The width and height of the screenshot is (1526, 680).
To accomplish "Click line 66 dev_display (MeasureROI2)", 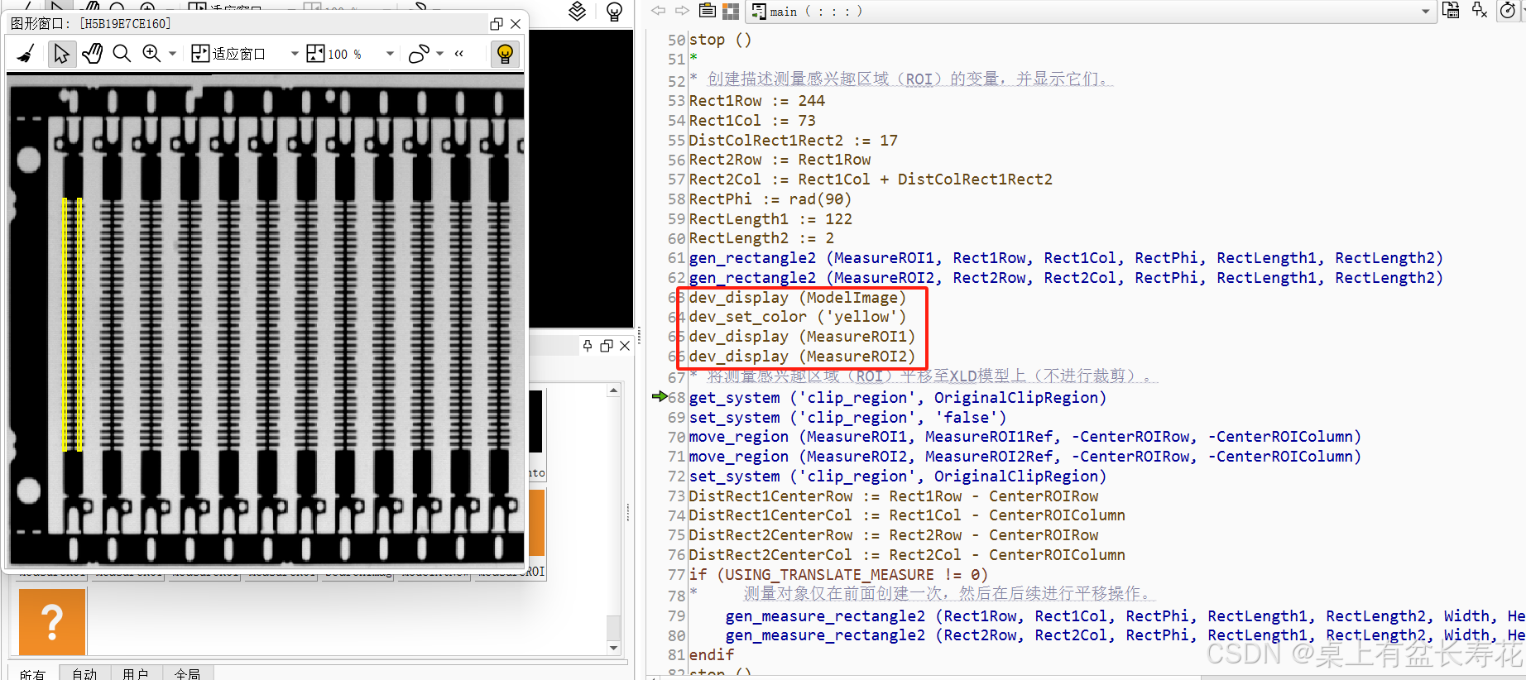I will click(802, 357).
